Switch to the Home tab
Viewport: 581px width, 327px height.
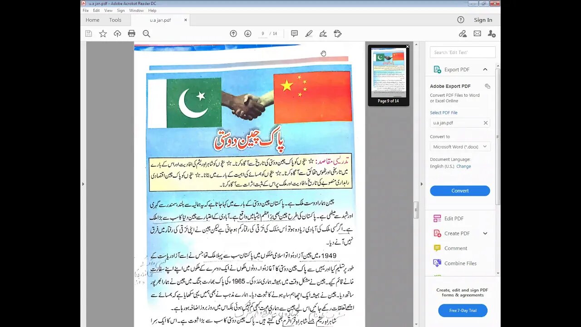pyautogui.click(x=92, y=20)
